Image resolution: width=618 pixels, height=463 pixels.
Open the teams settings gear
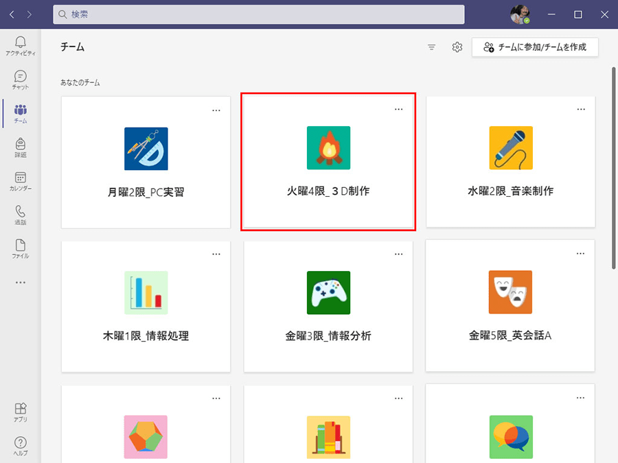coord(457,47)
